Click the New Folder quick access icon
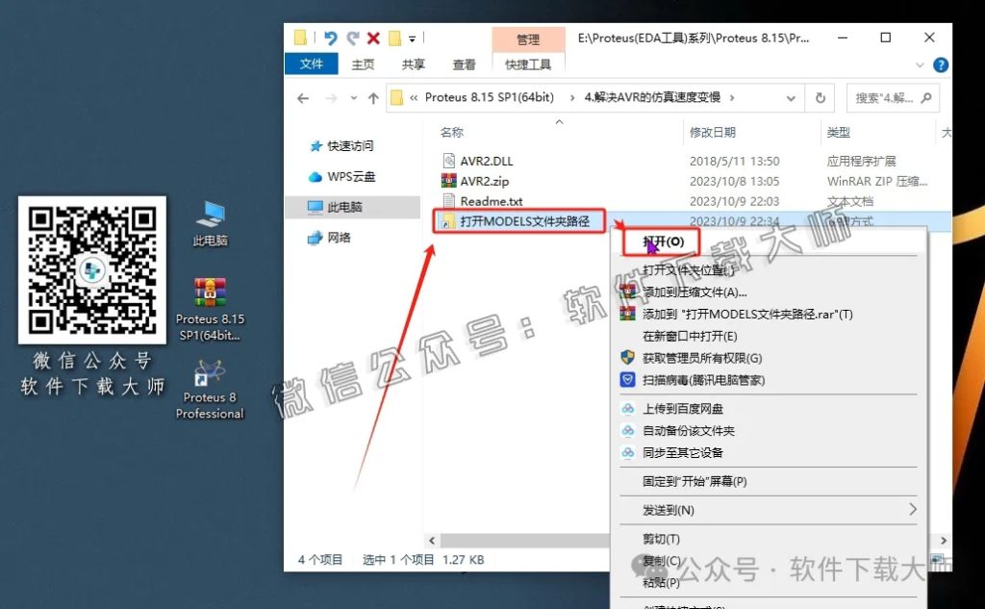This screenshot has height=609, width=985. click(396, 38)
